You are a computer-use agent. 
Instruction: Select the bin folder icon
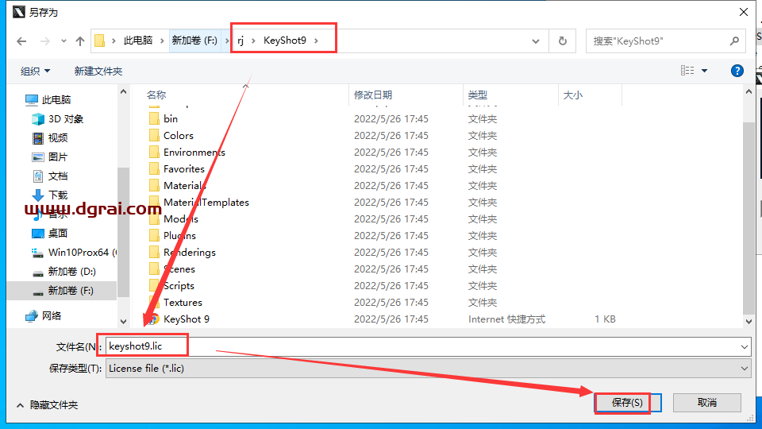tap(154, 118)
